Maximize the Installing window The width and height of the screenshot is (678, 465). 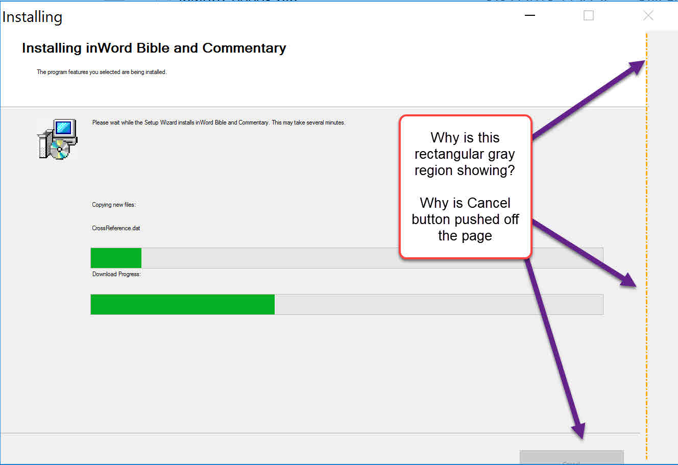[x=589, y=15]
